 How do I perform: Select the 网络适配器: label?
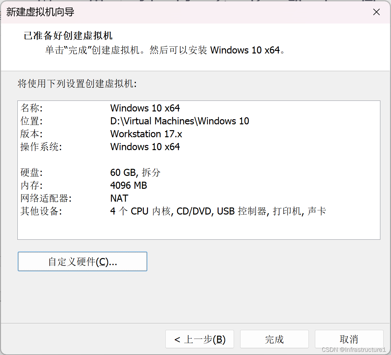[46, 198]
